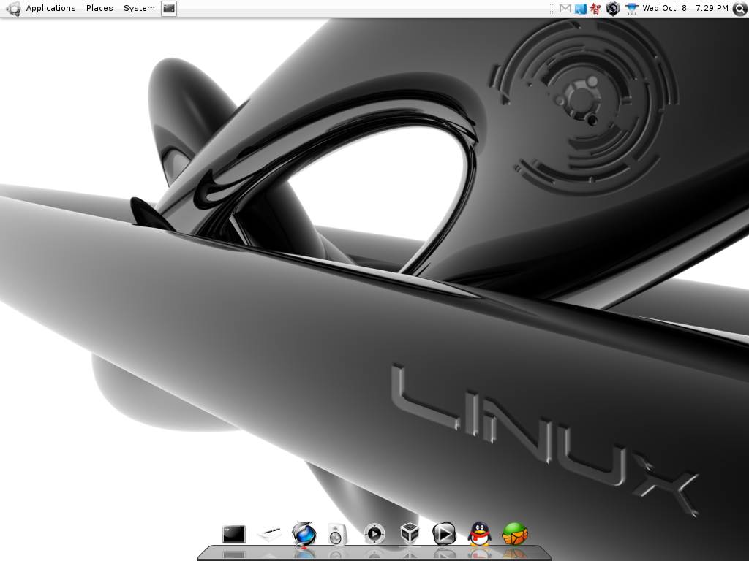Image resolution: width=749 pixels, height=561 pixels.
Task: Click the dark hexagon globe tray icon
Action: (x=613, y=9)
